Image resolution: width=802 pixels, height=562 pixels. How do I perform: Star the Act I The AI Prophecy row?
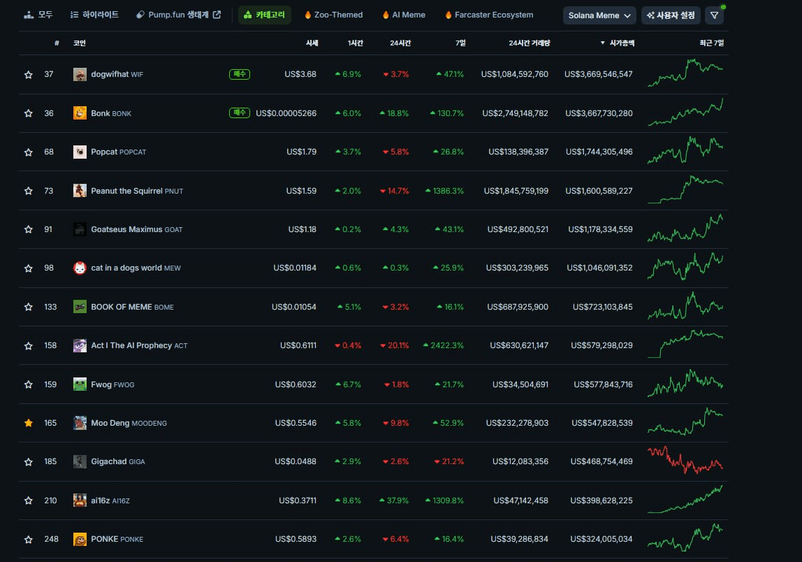(x=29, y=345)
